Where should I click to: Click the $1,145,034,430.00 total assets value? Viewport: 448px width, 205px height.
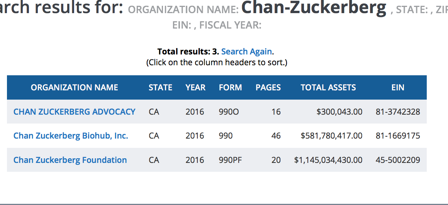click(328, 160)
